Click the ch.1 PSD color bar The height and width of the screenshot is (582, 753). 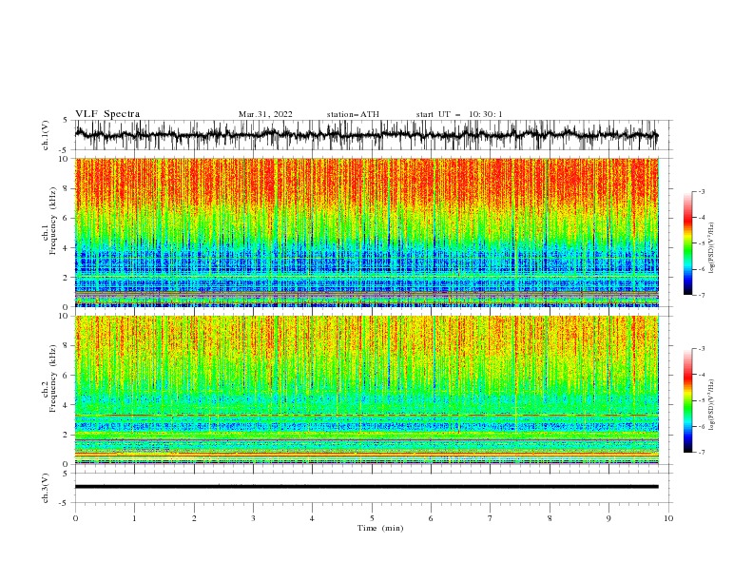688,243
